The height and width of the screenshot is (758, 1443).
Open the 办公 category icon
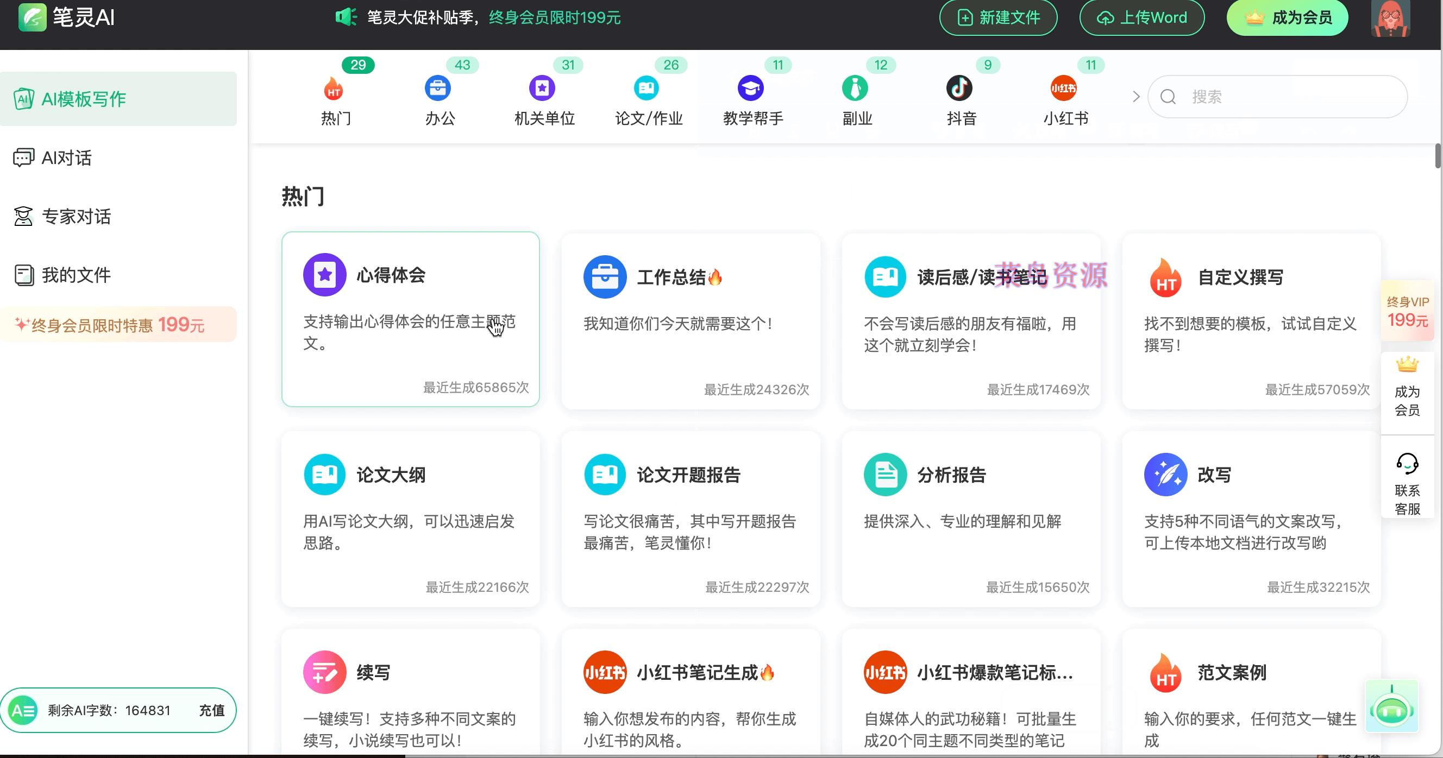coord(438,88)
